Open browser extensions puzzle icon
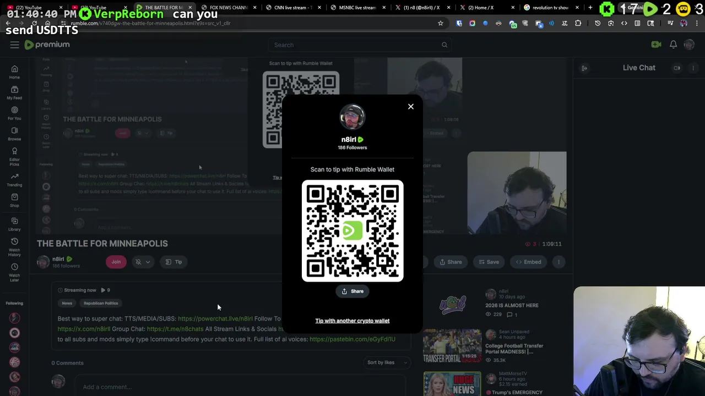705x396 pixels. (578, 23)
